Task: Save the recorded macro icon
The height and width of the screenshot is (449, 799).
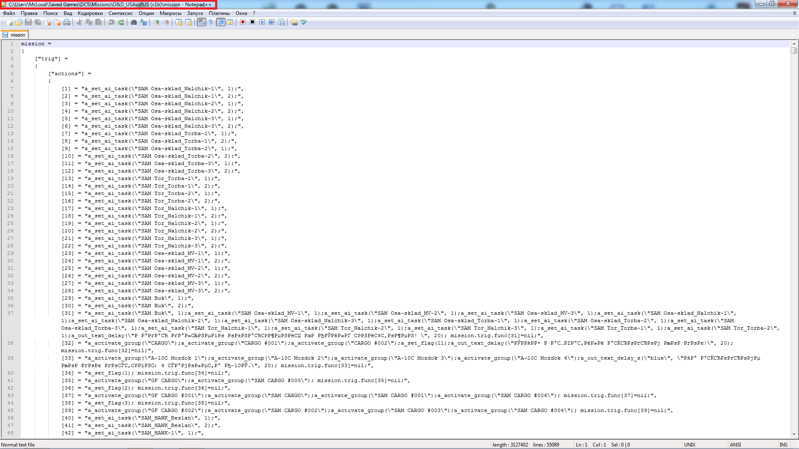Action: [x=281, y=22]
